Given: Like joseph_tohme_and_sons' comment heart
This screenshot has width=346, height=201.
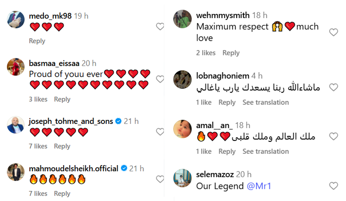Looking at the screenshot, I should click(x=160, y=131).
